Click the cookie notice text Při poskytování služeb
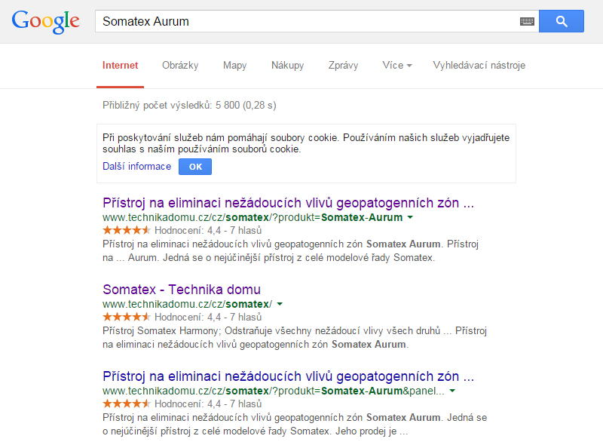This screenshot has height=445, width=603. pyautogui.click(x=306, y=143)
